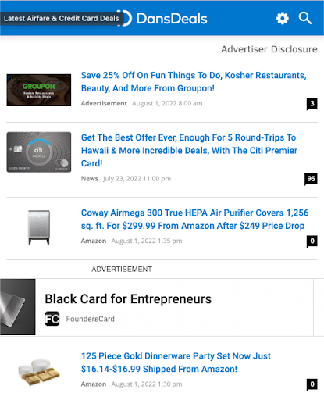
Task: Open the Citi Premier Card article title
Action: click(x=189, y=151)
